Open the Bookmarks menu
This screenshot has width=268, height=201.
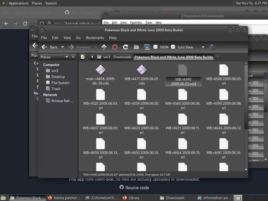pos(95,38)
